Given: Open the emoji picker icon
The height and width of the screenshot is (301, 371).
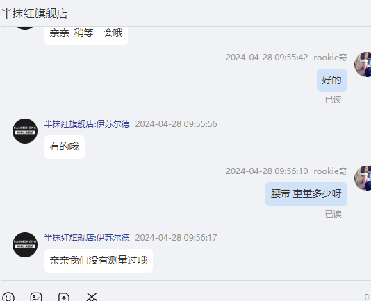Looking at the screenshot, I should coord(8,297).
